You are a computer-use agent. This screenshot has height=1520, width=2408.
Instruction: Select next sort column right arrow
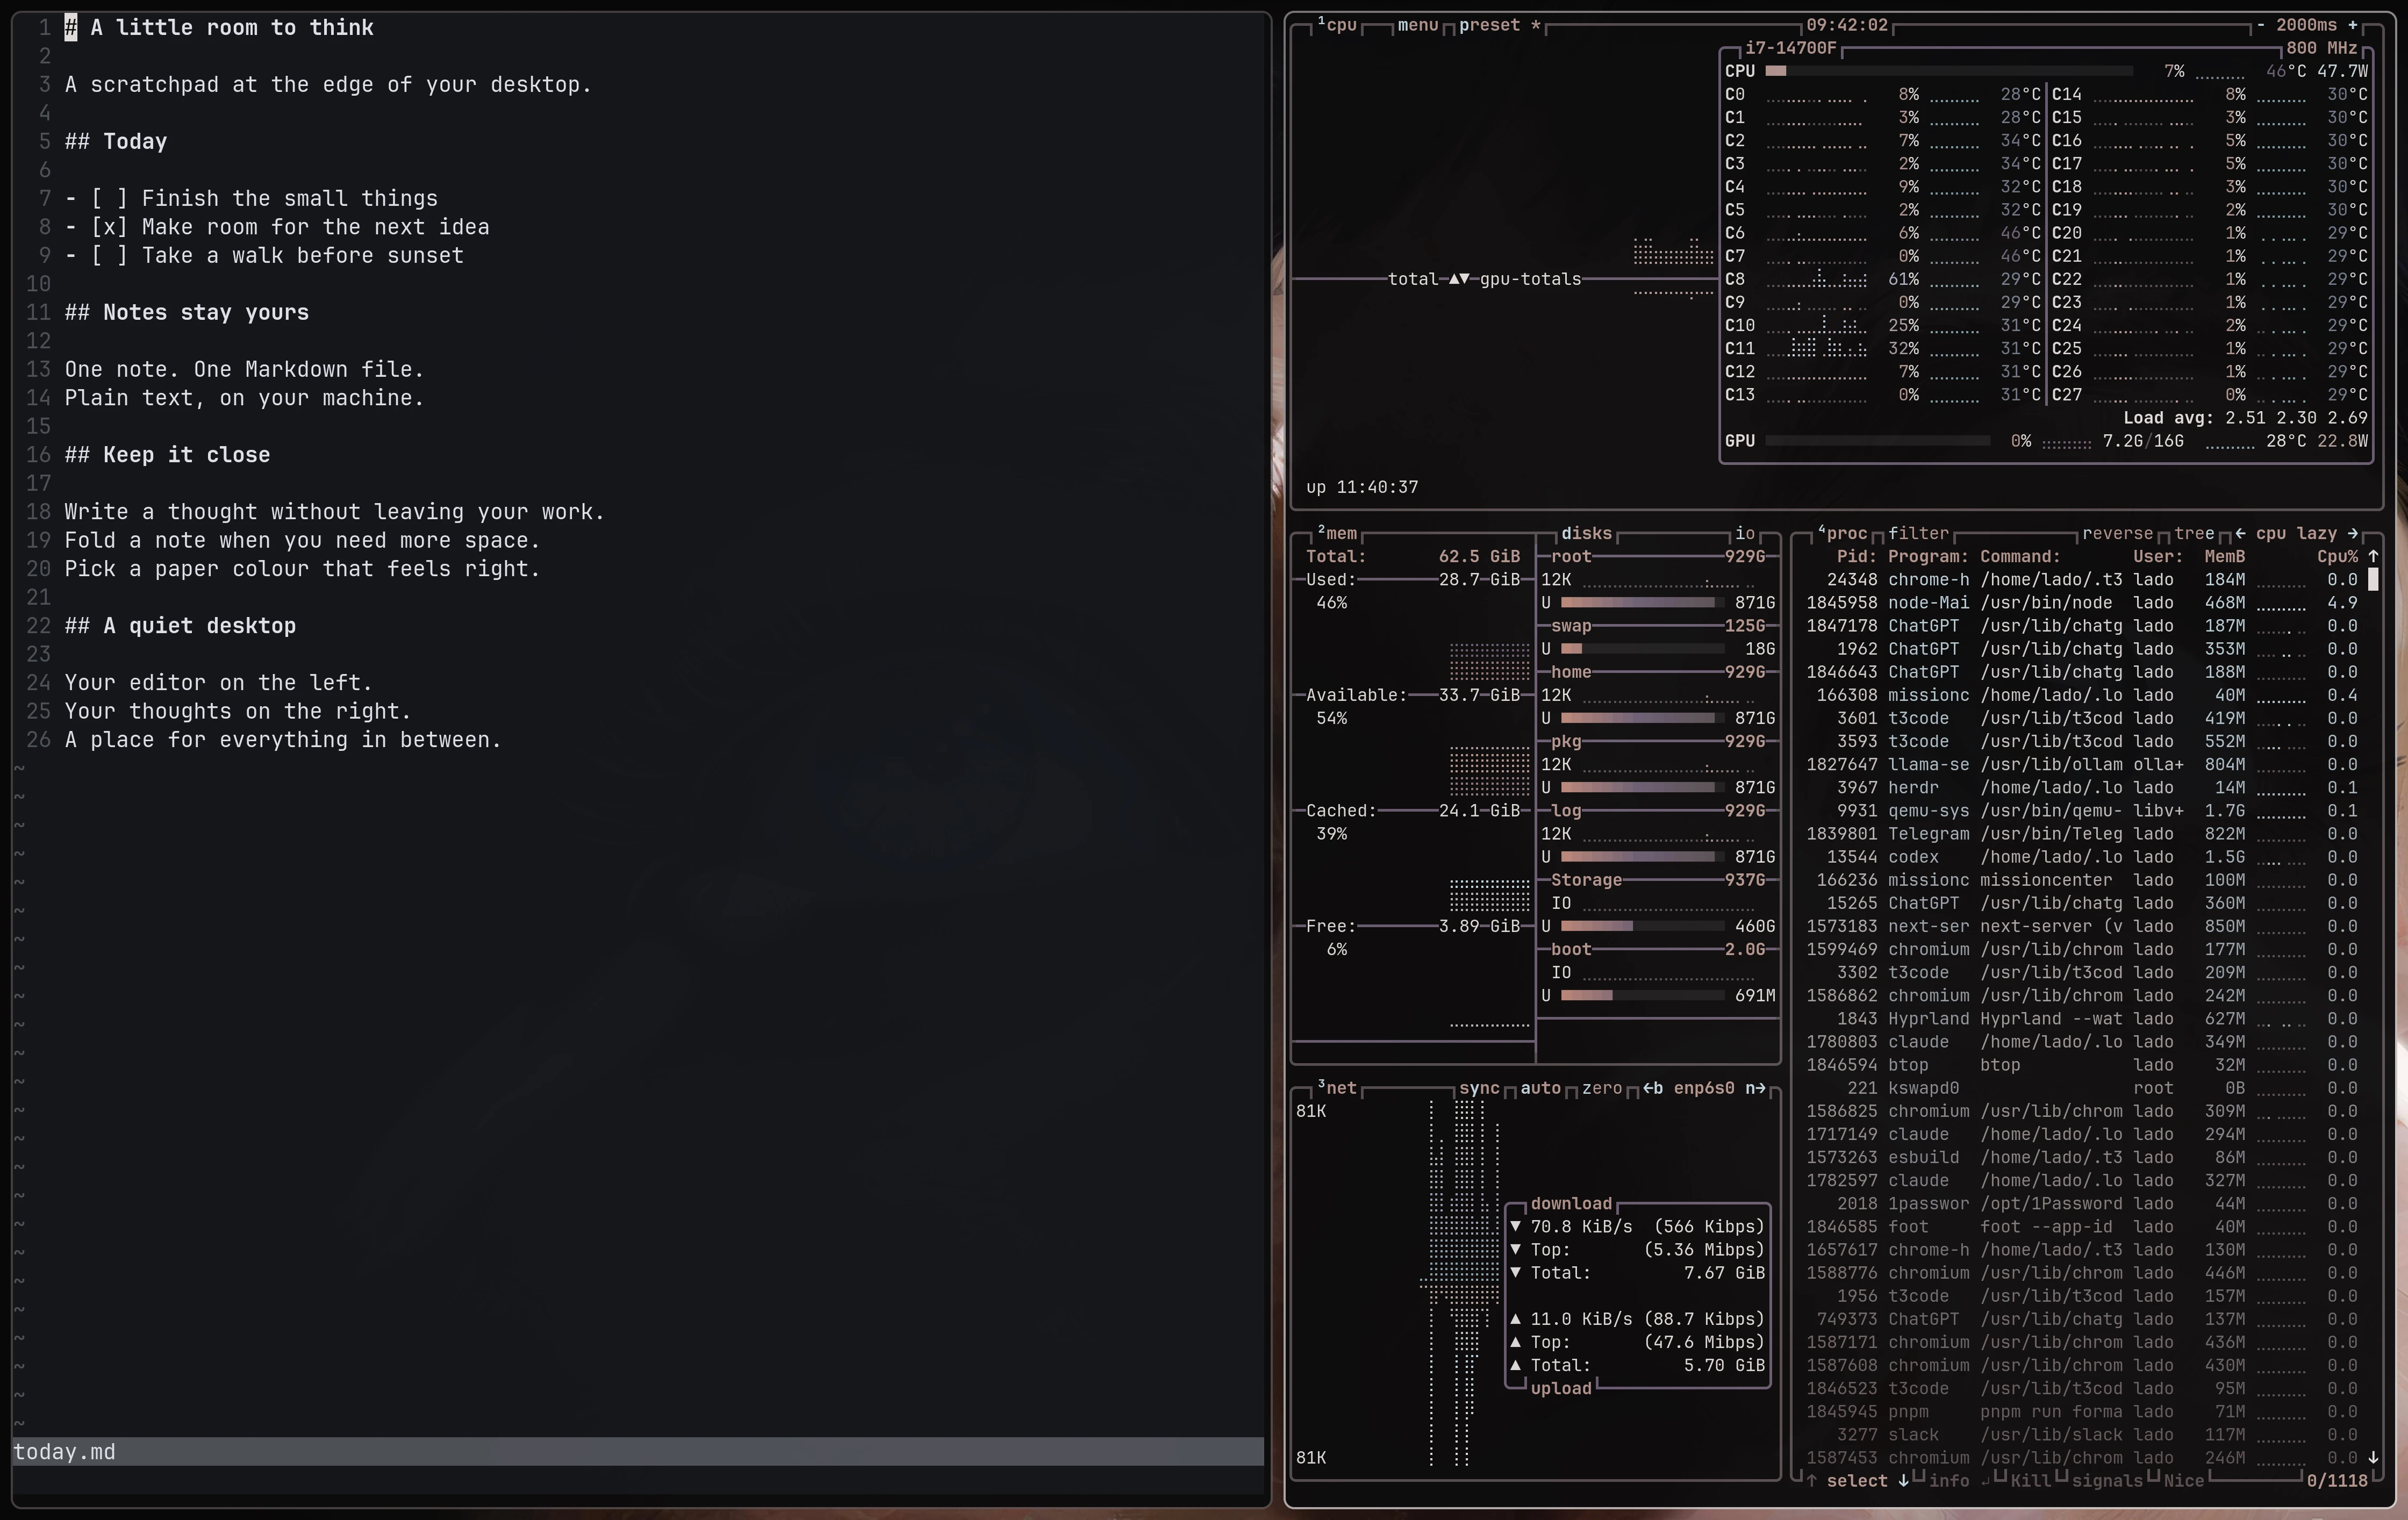(x=2352, y=533)
